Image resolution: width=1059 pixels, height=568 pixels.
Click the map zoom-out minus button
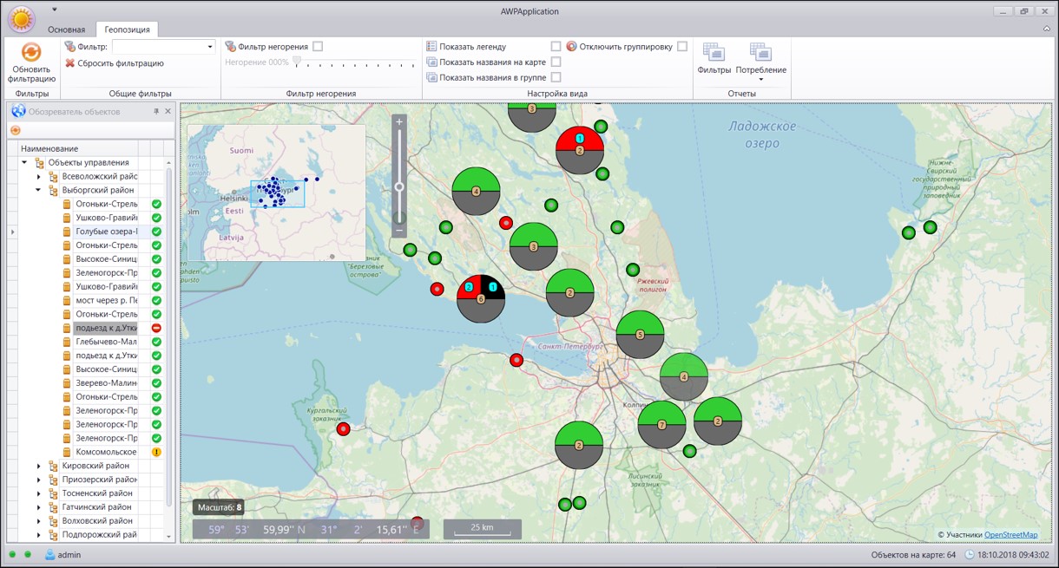click(x=399, y=231)
